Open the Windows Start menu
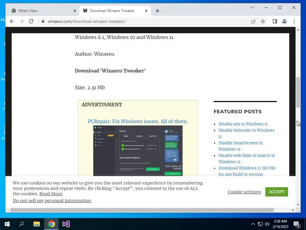 point(7,224)
